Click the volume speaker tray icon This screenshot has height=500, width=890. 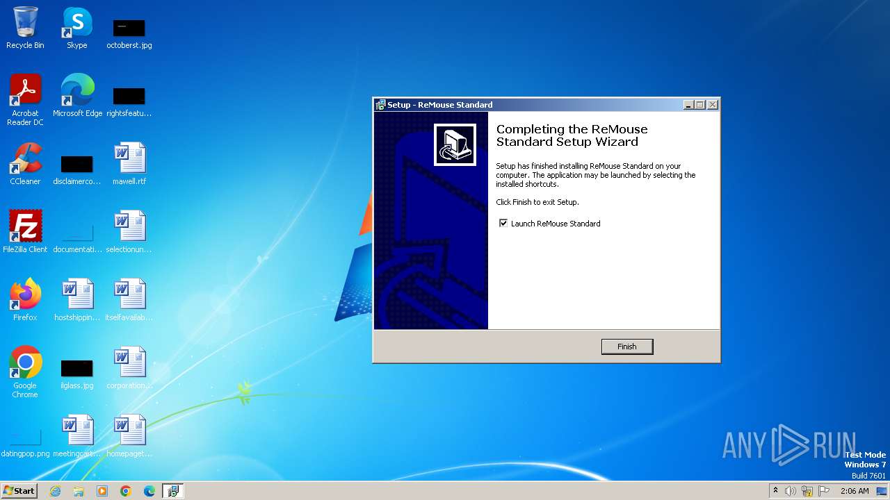click(791, 491)
